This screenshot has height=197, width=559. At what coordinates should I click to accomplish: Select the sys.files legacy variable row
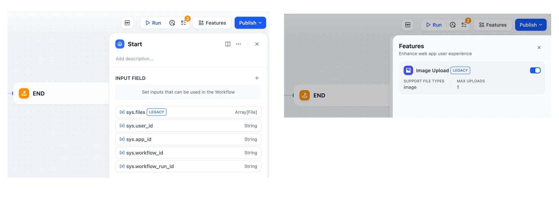coord(188,112)
